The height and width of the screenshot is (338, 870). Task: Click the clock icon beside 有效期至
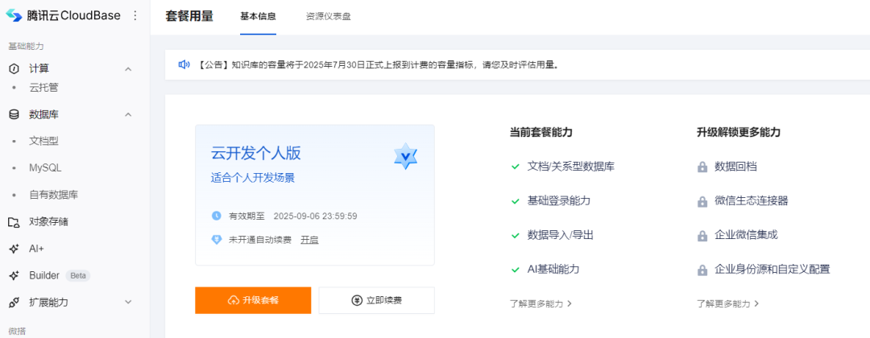[x=217, y=216]
